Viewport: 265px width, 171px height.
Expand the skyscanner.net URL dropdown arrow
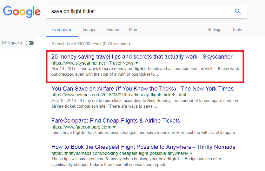pyautogui.click(x=137, y=63)
